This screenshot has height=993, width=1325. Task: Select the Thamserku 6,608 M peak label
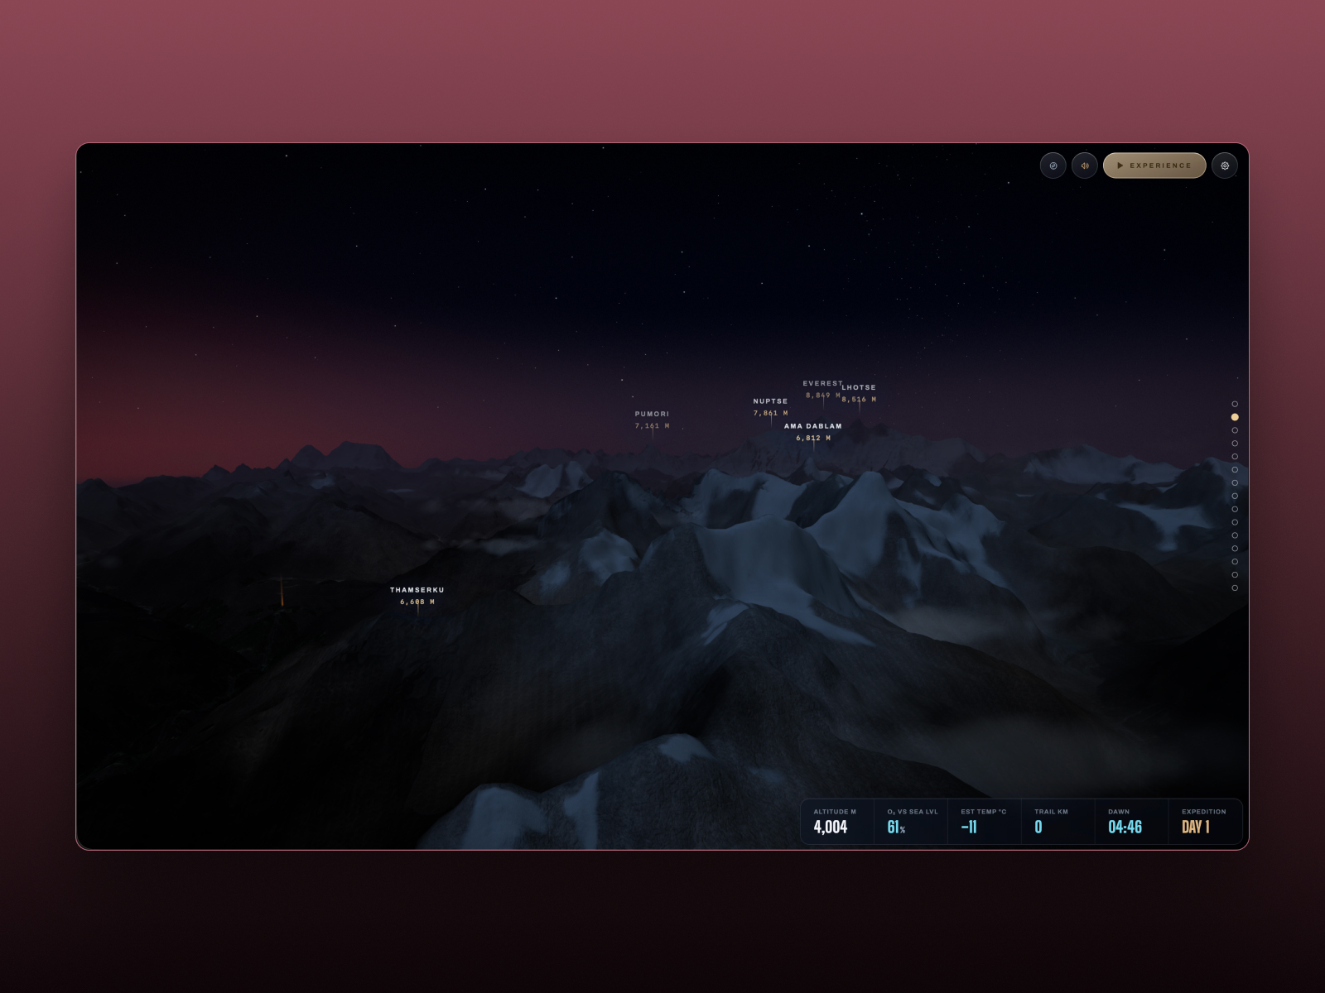click(x=417, y=596)
